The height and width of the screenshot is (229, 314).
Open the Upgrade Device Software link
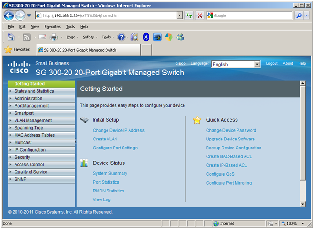(230, 139)
